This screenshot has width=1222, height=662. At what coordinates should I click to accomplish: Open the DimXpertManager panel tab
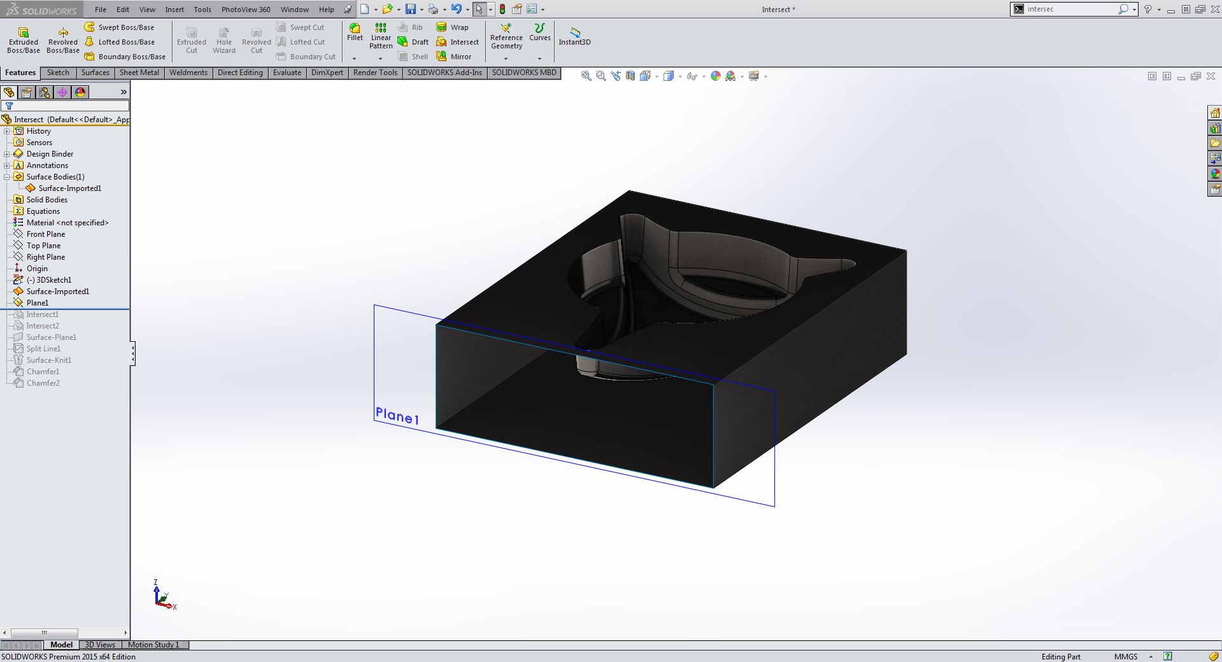pyautogui.click(x=62, y=92)
